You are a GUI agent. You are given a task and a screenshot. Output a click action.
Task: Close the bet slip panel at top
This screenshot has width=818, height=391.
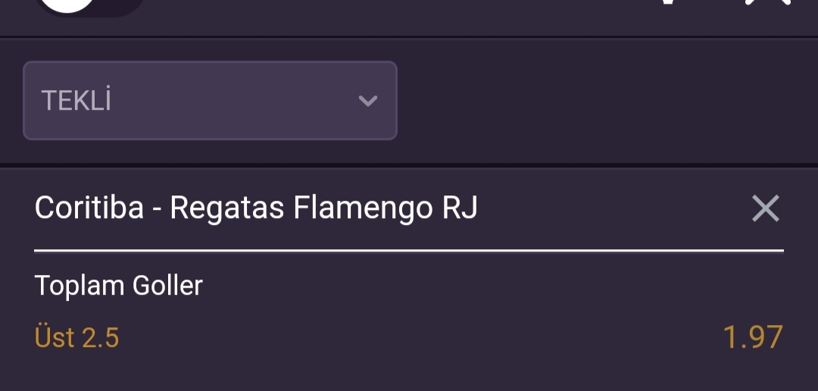(x=768, y=2)
